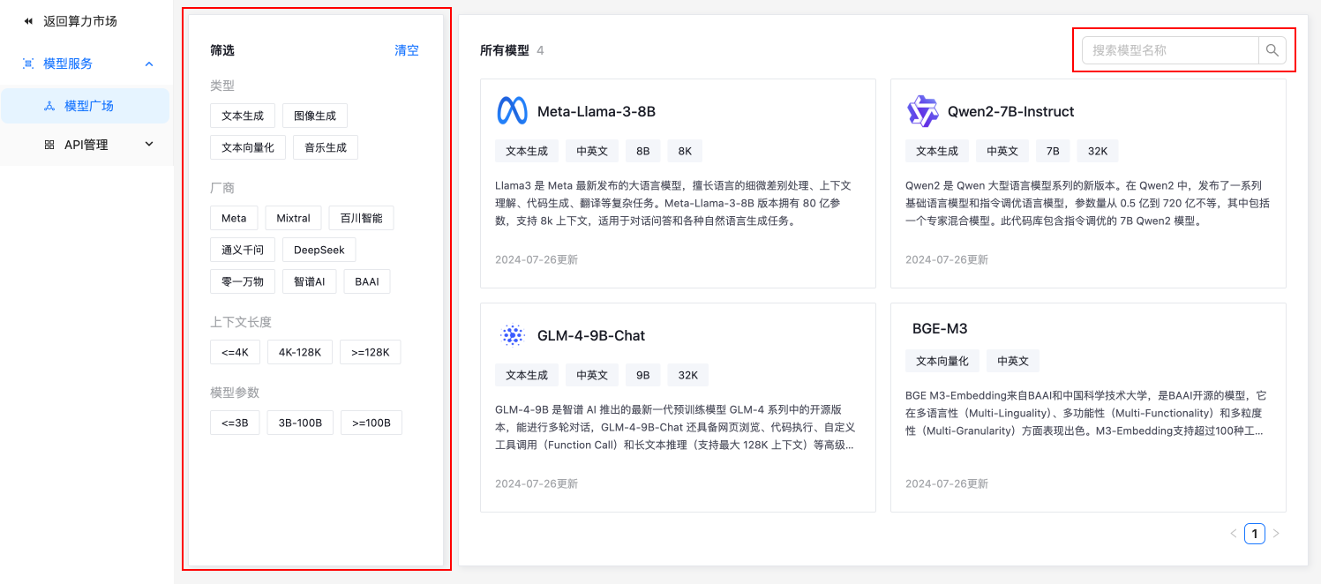Go to previous page arrow
Viewport: 1321px width, 584px height.
pos(1234,534)
